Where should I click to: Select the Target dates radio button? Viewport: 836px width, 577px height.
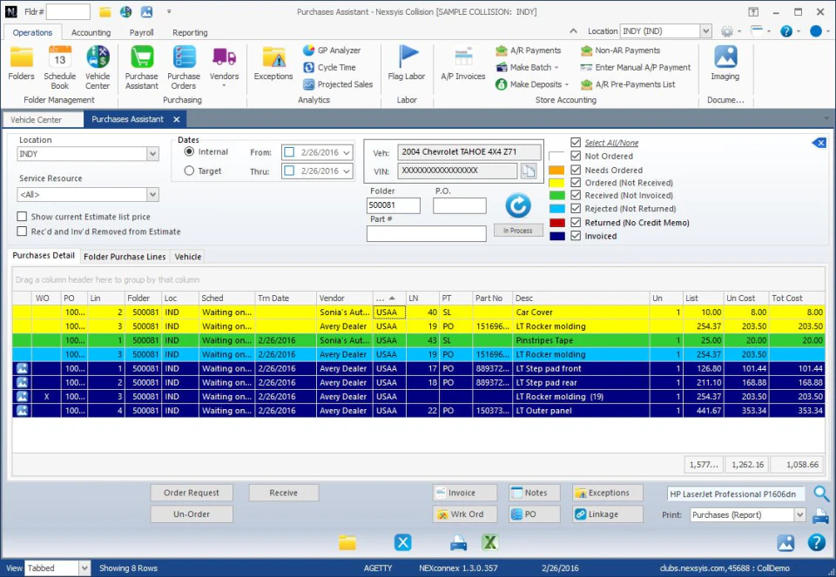[189, 171]
